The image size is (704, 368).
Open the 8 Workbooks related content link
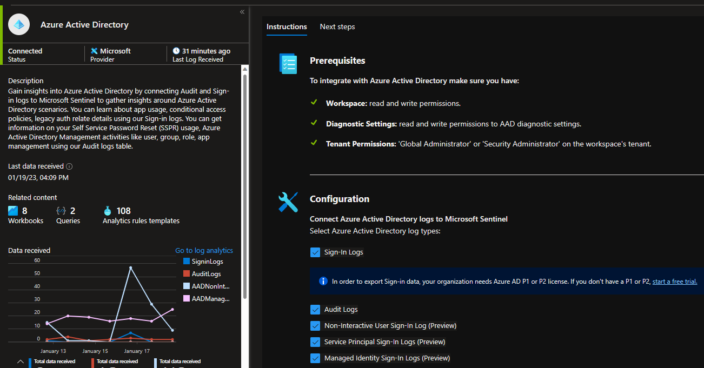coord(25,215)
